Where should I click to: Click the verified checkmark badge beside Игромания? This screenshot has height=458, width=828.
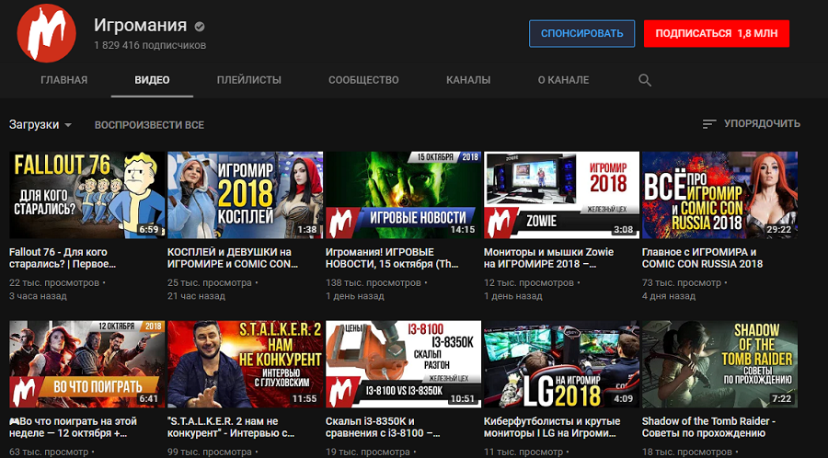point(199,26)
